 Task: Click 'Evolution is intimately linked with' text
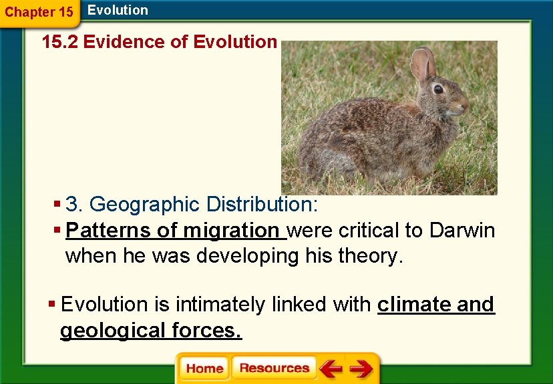(216, 304)
